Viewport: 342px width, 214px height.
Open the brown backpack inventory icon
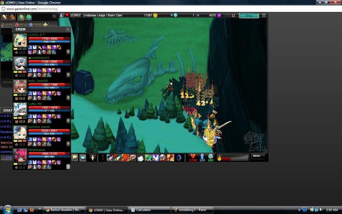coord(12,17)
